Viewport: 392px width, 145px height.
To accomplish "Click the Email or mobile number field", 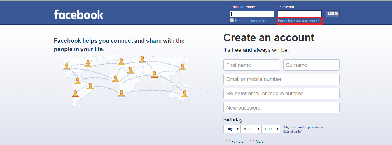I will 281,79.
